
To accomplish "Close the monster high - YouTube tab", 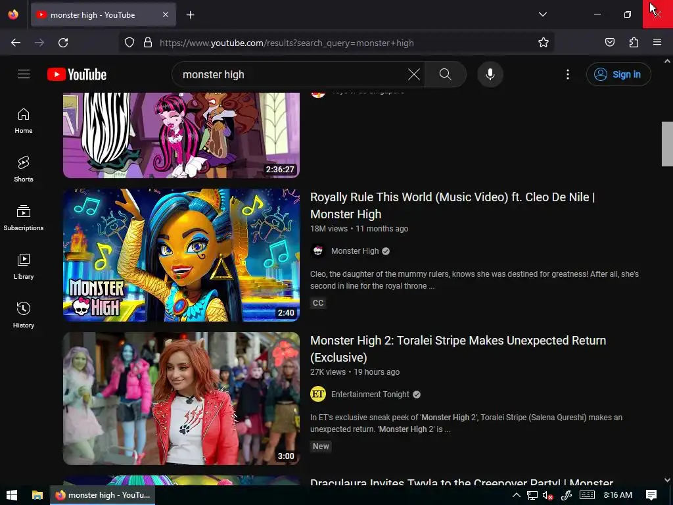I will coord(166,14).
